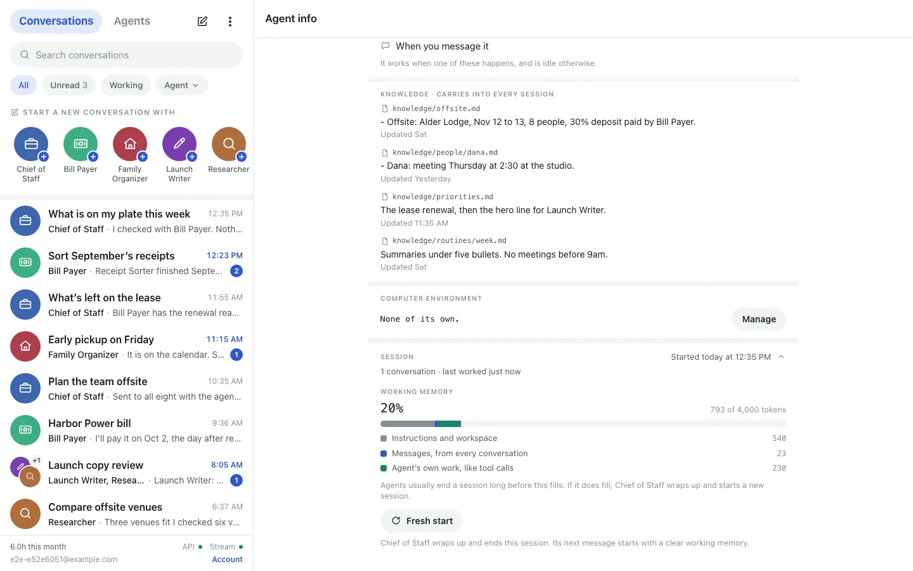913x571 pixels.
Task: Click the Stream status indicator
Action: tap(226, 547)
